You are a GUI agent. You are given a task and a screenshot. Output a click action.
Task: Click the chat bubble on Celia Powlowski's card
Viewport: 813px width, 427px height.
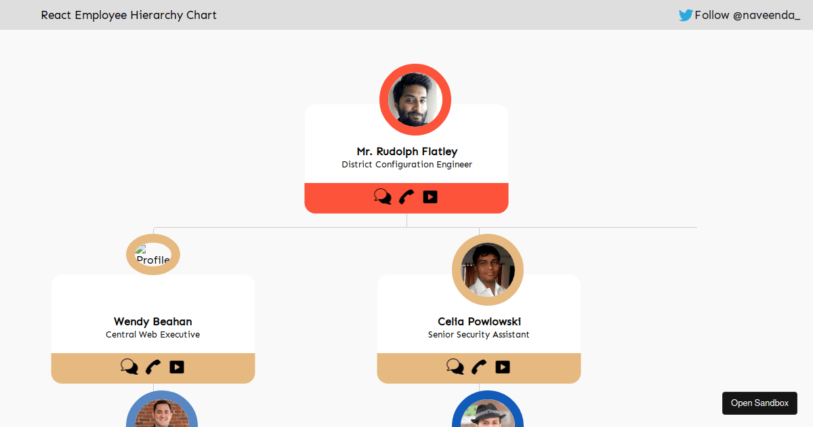click(x=455, y=367)
